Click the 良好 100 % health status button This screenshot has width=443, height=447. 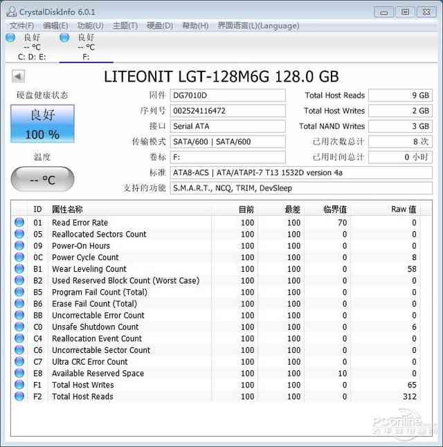pyautogui.click(x=42, y=124)
